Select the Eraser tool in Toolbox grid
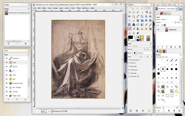 (129, 29)
